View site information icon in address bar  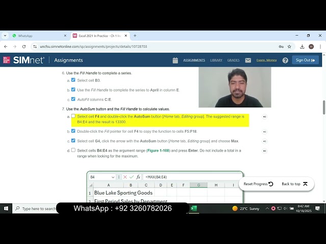pos(35,46)
